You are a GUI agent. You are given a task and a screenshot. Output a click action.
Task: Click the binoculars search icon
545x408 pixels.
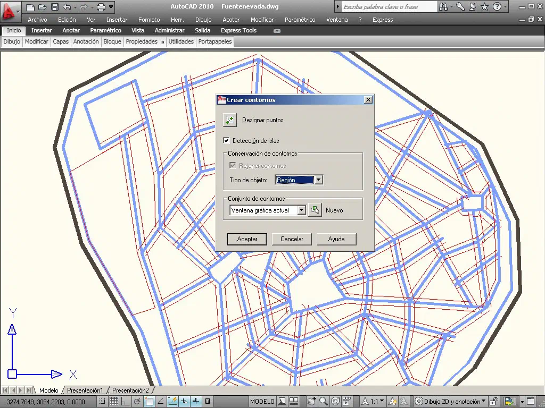click(x=443, y=6)
